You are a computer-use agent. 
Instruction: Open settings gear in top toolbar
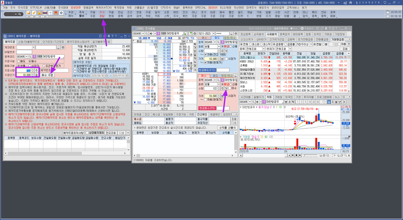[x=61, y=13]
